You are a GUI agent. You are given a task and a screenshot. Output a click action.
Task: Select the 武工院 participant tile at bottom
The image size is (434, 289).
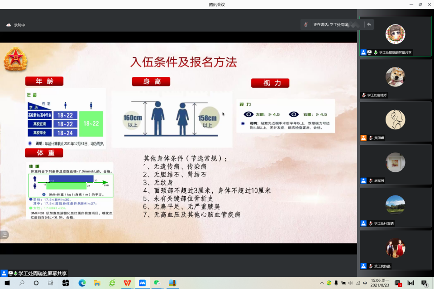click(395, 249)
